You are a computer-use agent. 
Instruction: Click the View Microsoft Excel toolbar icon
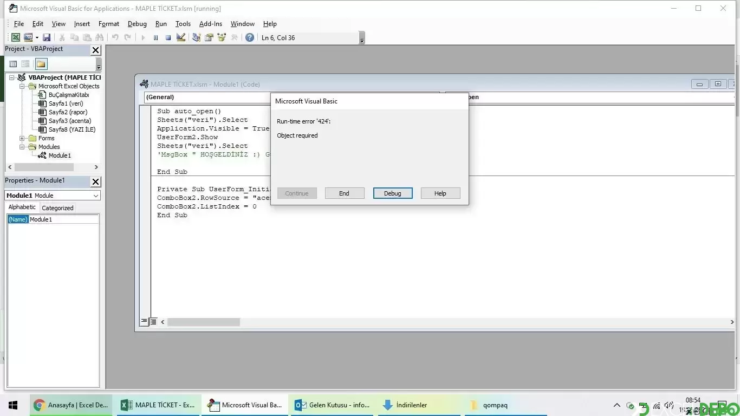16,37
